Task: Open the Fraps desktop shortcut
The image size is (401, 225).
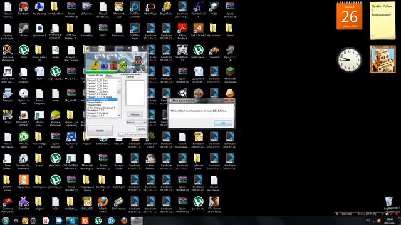Action: (8, 117)
